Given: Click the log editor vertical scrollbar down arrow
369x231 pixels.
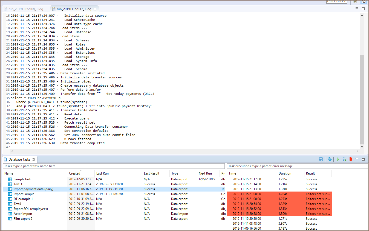Looking at the screenshot, I should [x=362, y=147].
